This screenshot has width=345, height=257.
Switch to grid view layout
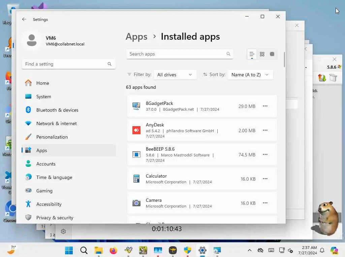coord(262,54)
